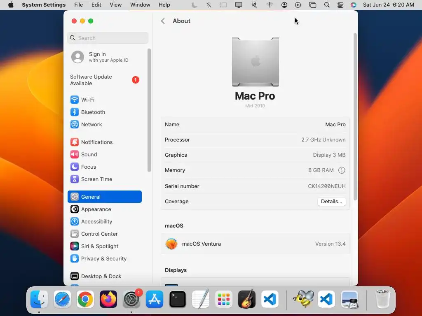Image resolution: width=422 pixels, height=316 pixels.
Task: Click the display icon in menu bar
Action: coord(239,5)
